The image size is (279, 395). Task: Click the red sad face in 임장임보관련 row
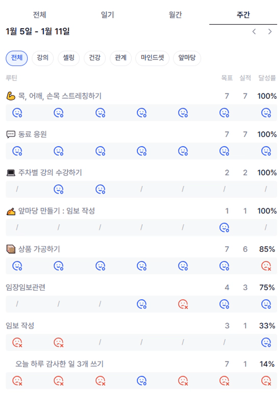point(183,304)
